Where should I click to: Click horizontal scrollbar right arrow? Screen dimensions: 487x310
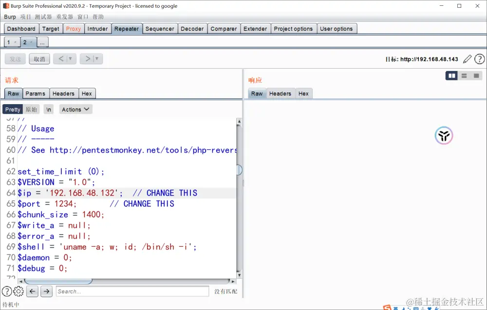(x=233, y=281)
